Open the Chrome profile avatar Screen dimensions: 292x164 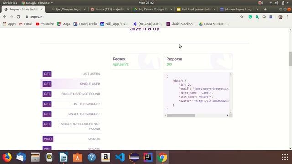(x=281, y=17)
